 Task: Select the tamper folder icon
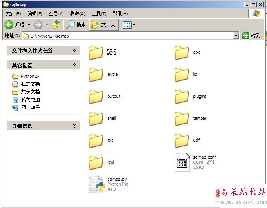point(182,119)
